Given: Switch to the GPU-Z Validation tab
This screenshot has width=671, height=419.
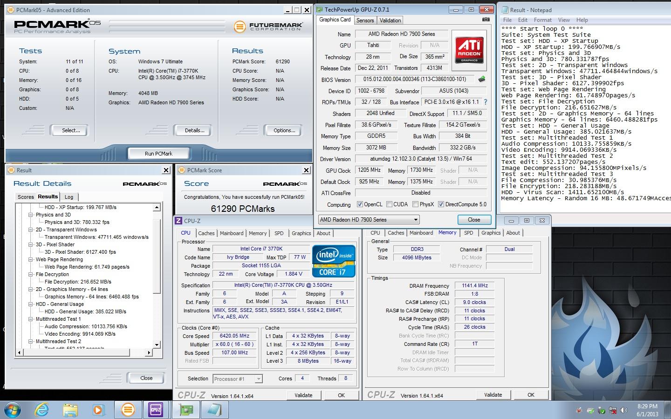Looking at the screenshot, I should 390,20.
